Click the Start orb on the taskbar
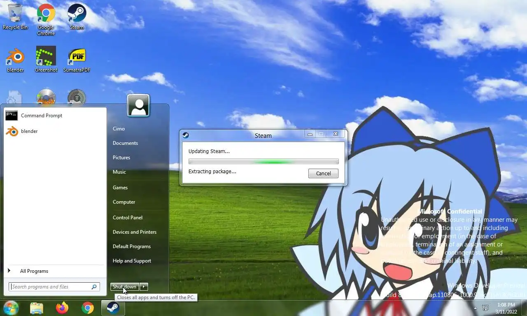 pos(11,308)
